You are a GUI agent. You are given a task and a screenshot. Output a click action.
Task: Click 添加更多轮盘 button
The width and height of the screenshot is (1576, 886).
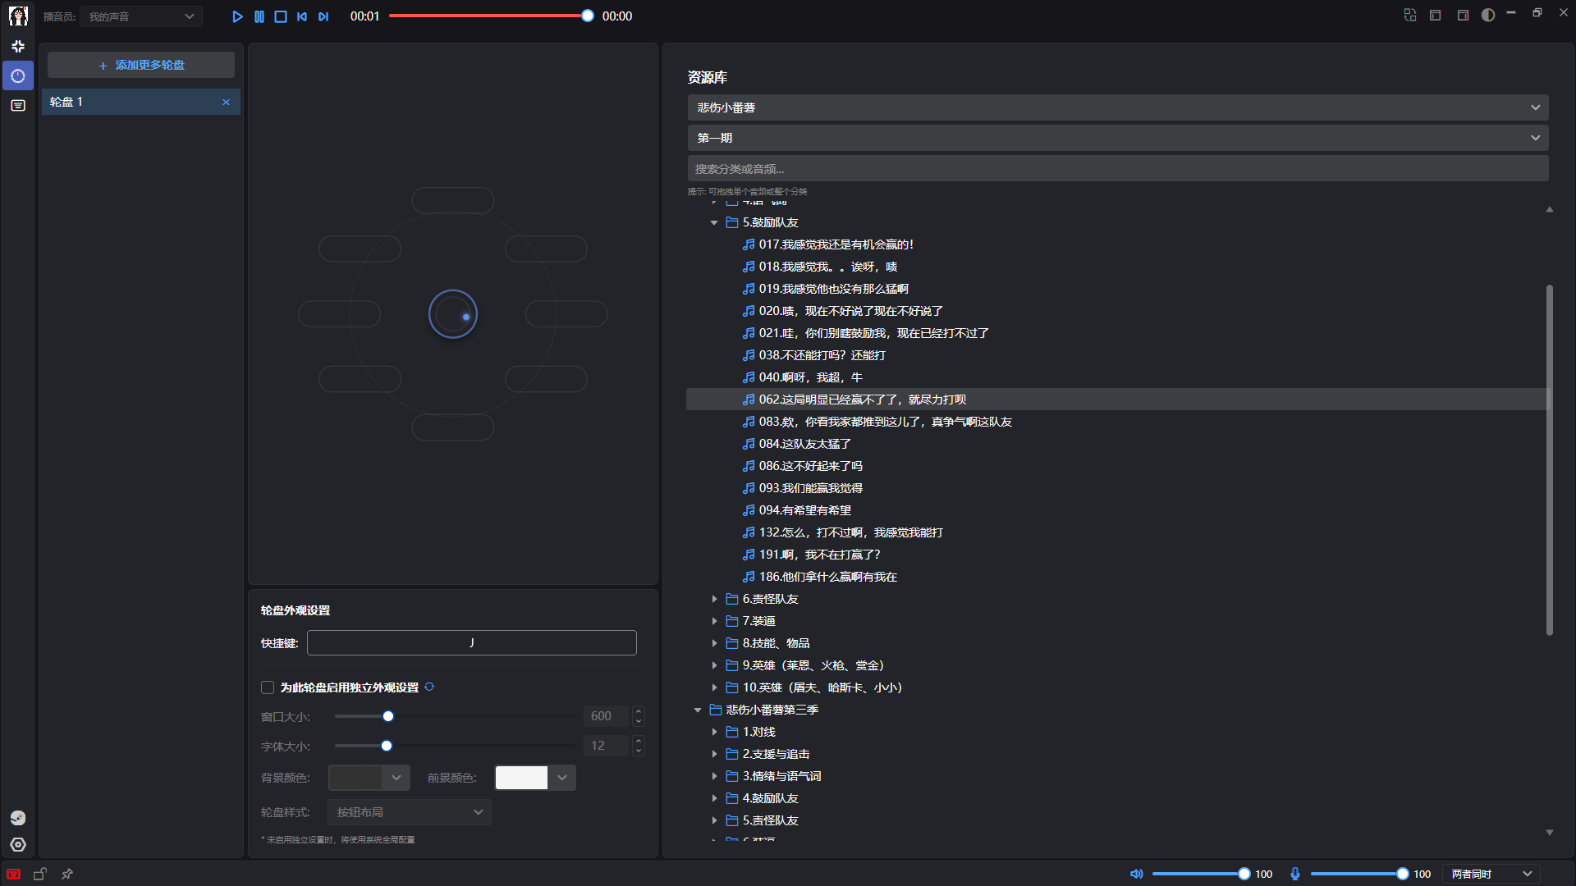(141, 65)
